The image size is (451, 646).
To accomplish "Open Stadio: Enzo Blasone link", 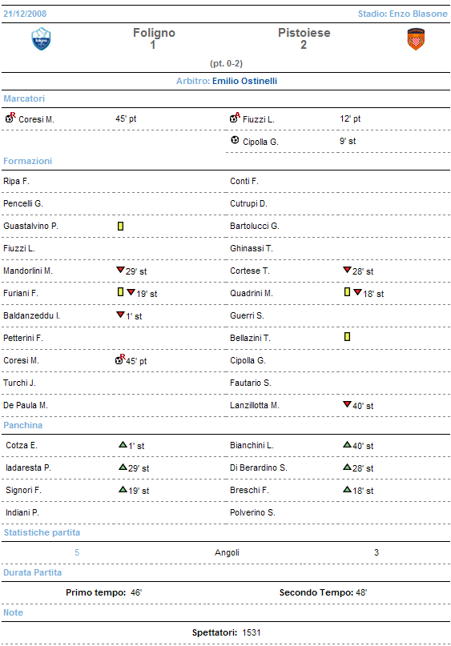I will [402, 14].
